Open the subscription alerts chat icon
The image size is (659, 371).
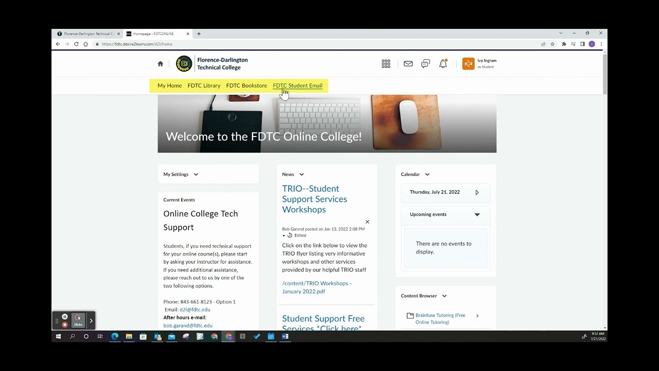click(x=425, y=64)
